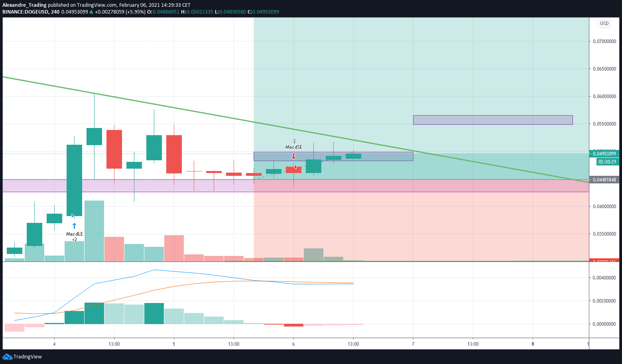The width and height of the screenshot is (622, 364).
Task: Click the countdown timer 02:30:29
Action: (607, 162)
